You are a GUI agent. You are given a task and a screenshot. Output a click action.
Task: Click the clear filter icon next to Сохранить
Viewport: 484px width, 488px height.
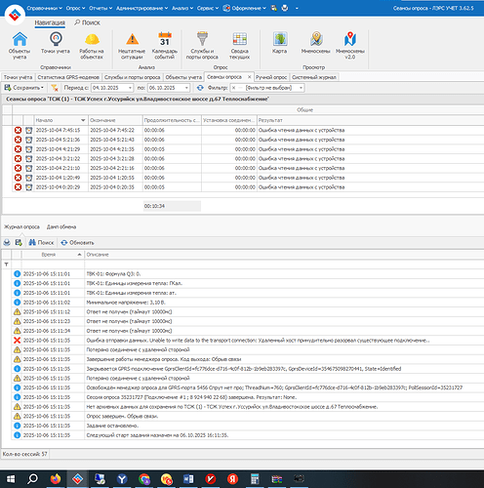click(55, 88)
